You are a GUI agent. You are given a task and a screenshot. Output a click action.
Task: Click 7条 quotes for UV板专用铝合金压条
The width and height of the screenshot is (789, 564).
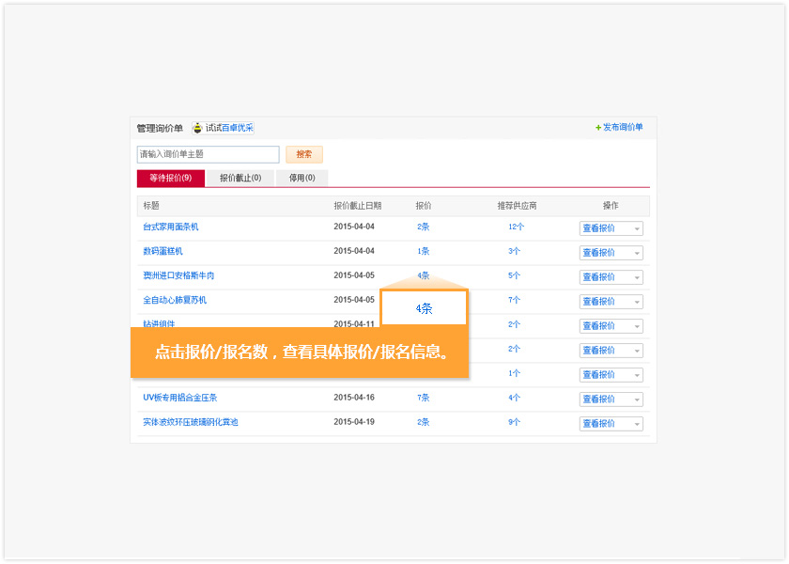click(x=424, y=398)
